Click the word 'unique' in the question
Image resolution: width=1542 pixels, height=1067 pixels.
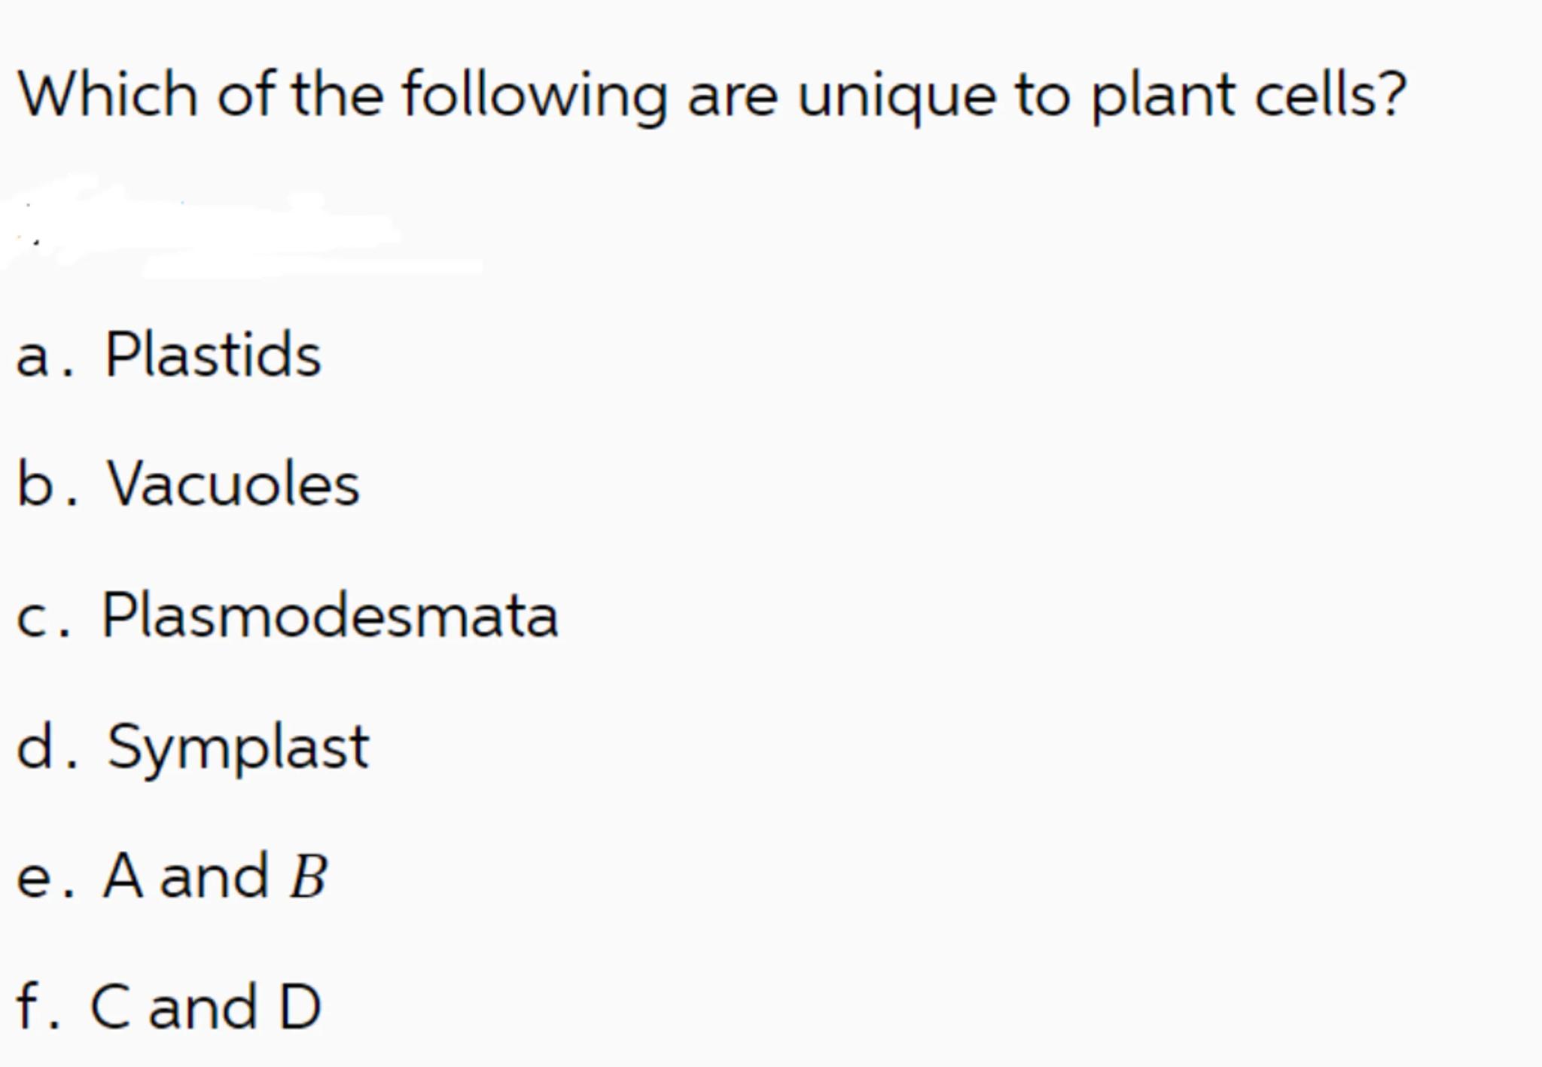[x=896, y=97]
